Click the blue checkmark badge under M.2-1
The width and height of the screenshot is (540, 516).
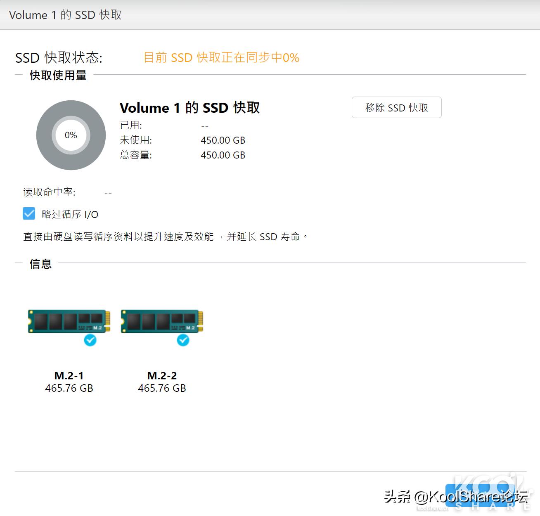pos(90,341)
